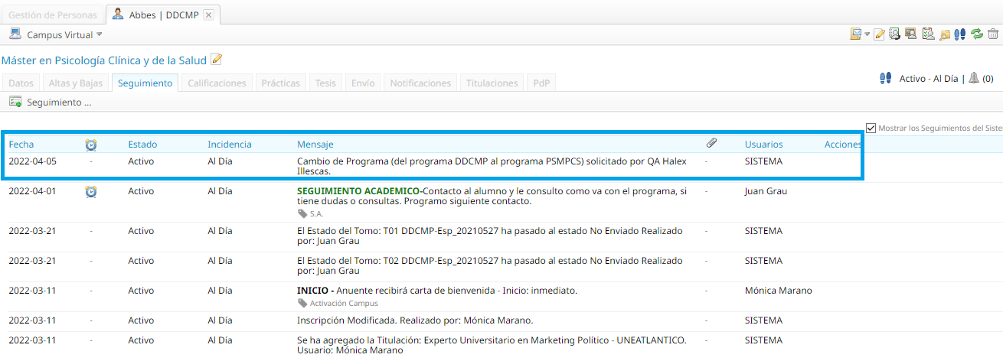The height and width of the screenshot is (361, 1003).
Task: Click the alarm clock icon on 2022-04-01 row
Action: (x=91, y=191)
